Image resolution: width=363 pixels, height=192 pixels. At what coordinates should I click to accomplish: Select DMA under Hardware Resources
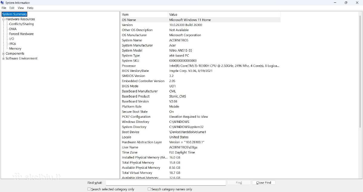point(13,29)
